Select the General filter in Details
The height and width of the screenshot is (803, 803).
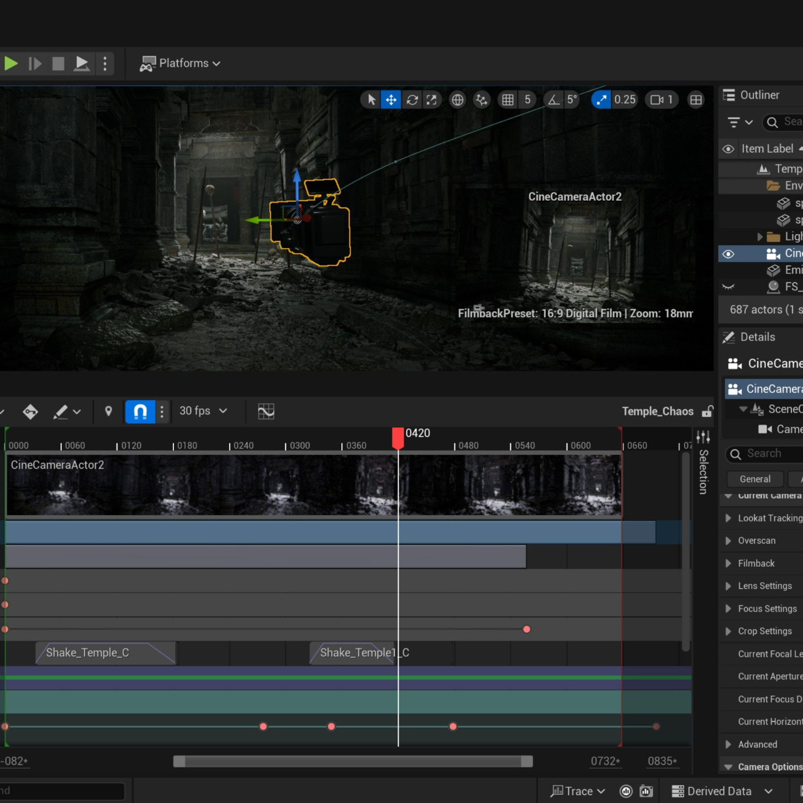pyautogui.click(x=754, y=479)
